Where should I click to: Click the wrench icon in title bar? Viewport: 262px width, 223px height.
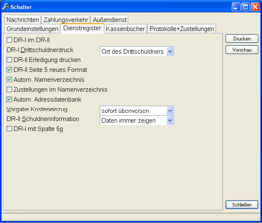coord(6,7)
